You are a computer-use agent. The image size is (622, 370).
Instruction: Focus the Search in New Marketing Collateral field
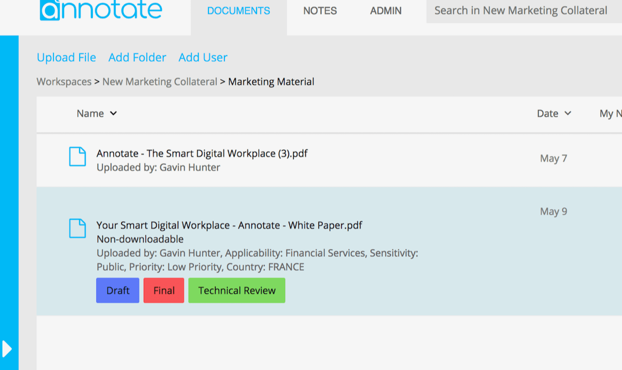point(522,11)
